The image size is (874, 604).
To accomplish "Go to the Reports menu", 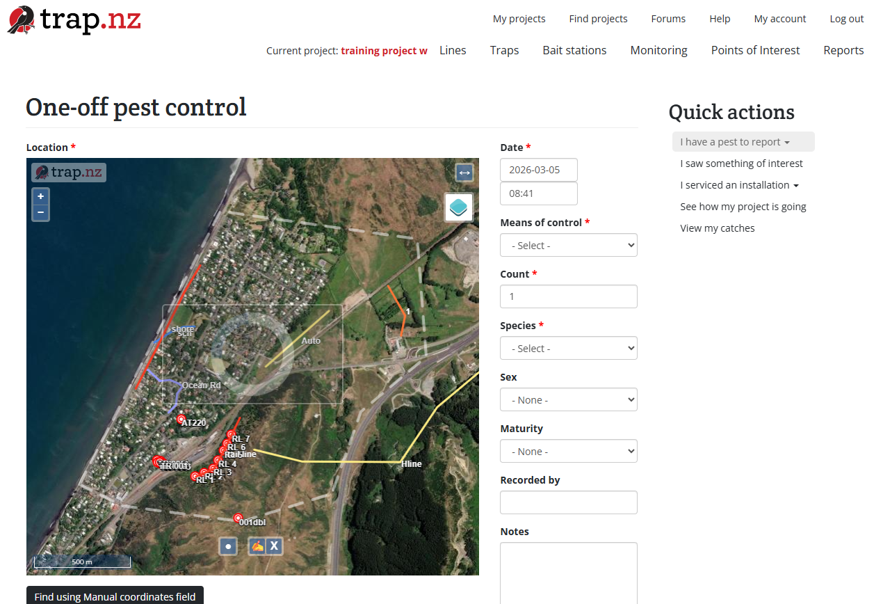I will (843, 50).
